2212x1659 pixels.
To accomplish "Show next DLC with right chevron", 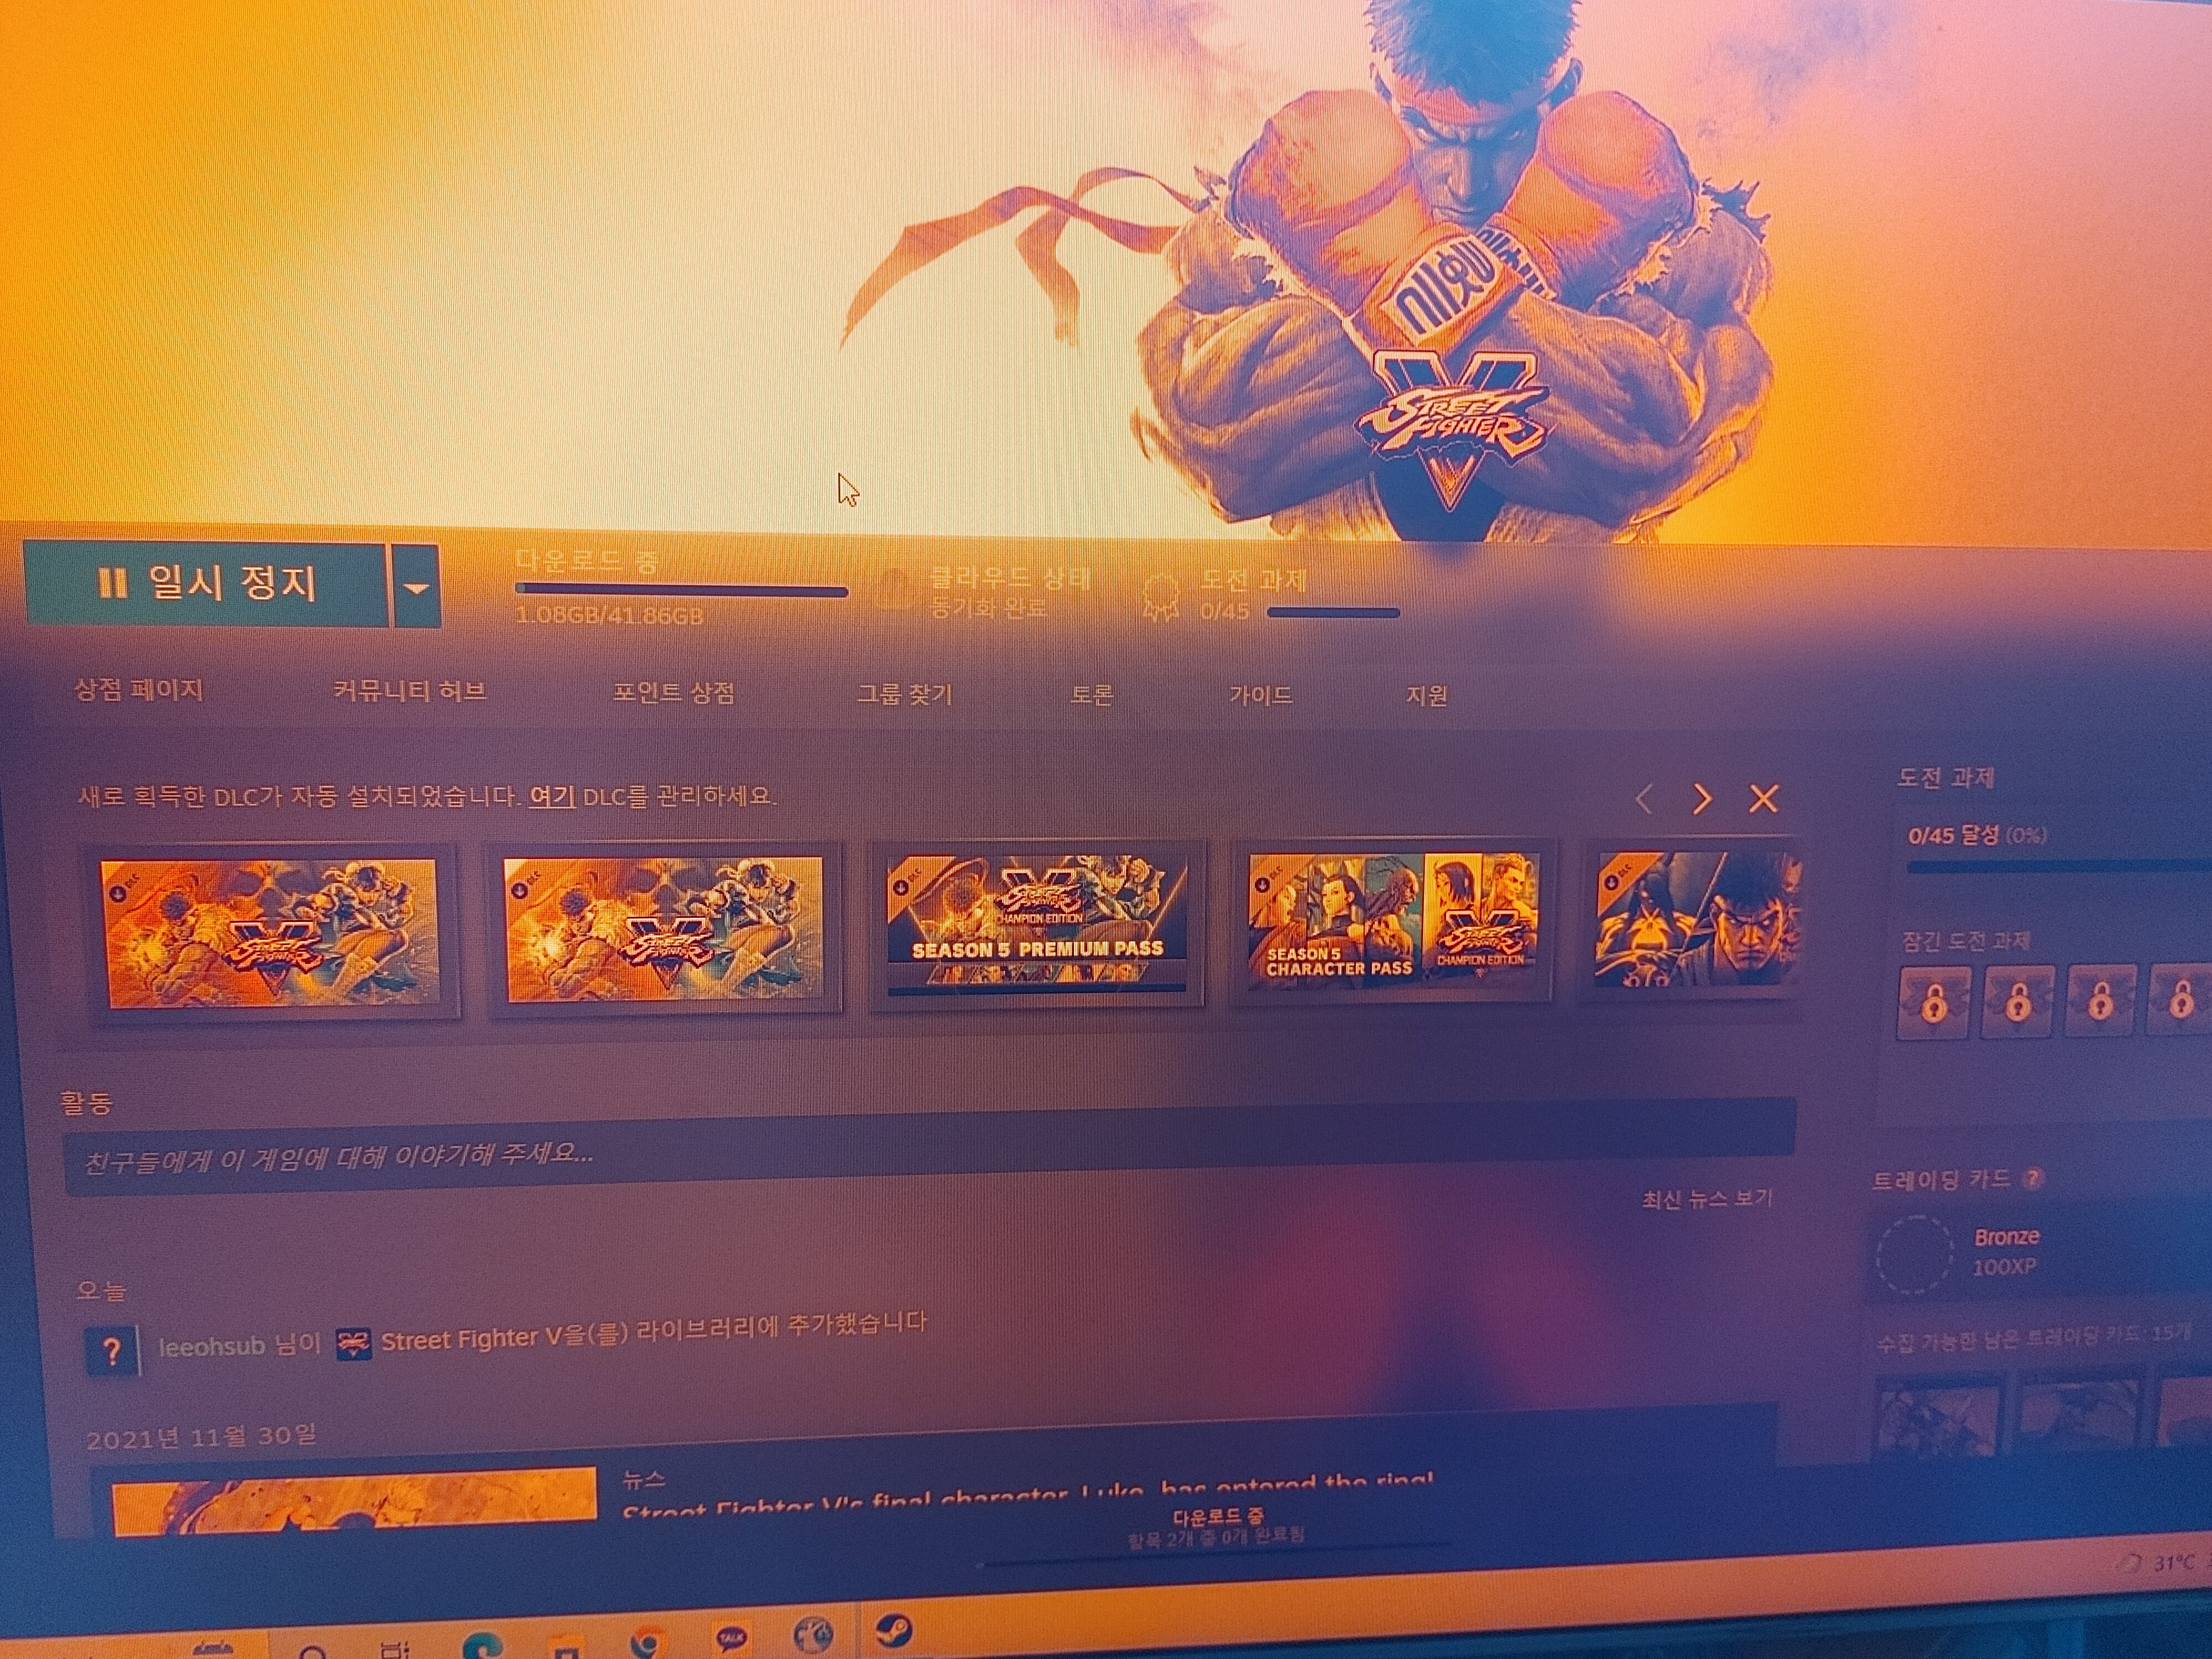I will 1702,799.
